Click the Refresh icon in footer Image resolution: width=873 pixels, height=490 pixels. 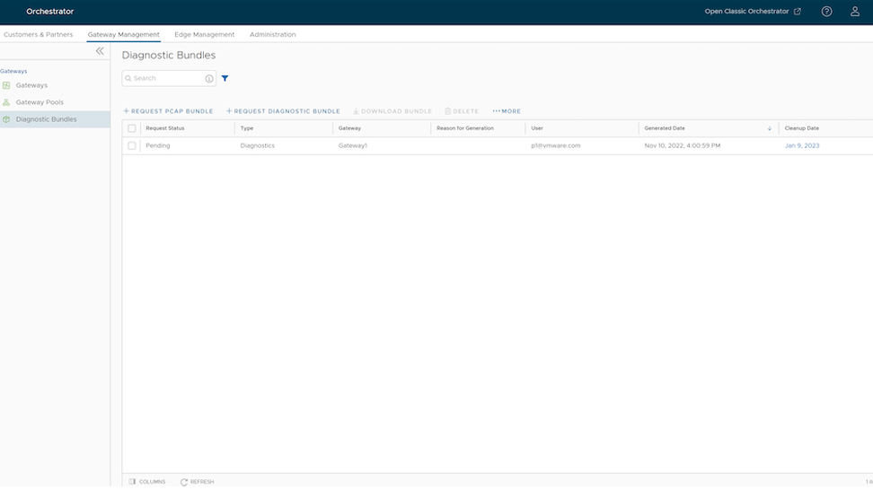coord(184,482)
